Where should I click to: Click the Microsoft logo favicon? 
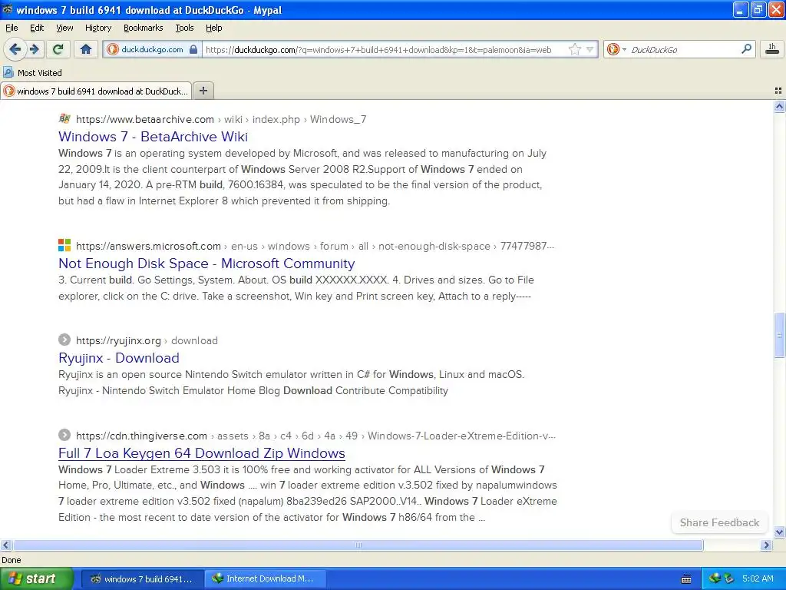[64, 245]
